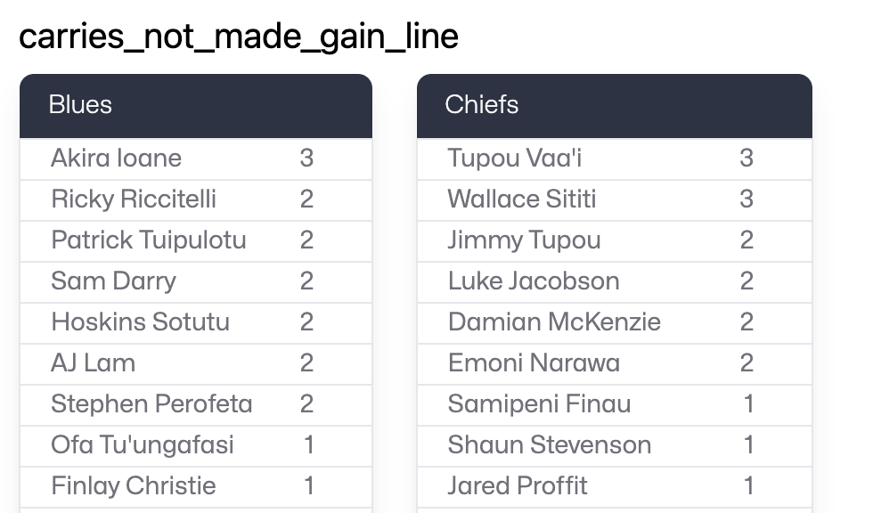Select the Ricky Riccitelli row

[196, 199]
